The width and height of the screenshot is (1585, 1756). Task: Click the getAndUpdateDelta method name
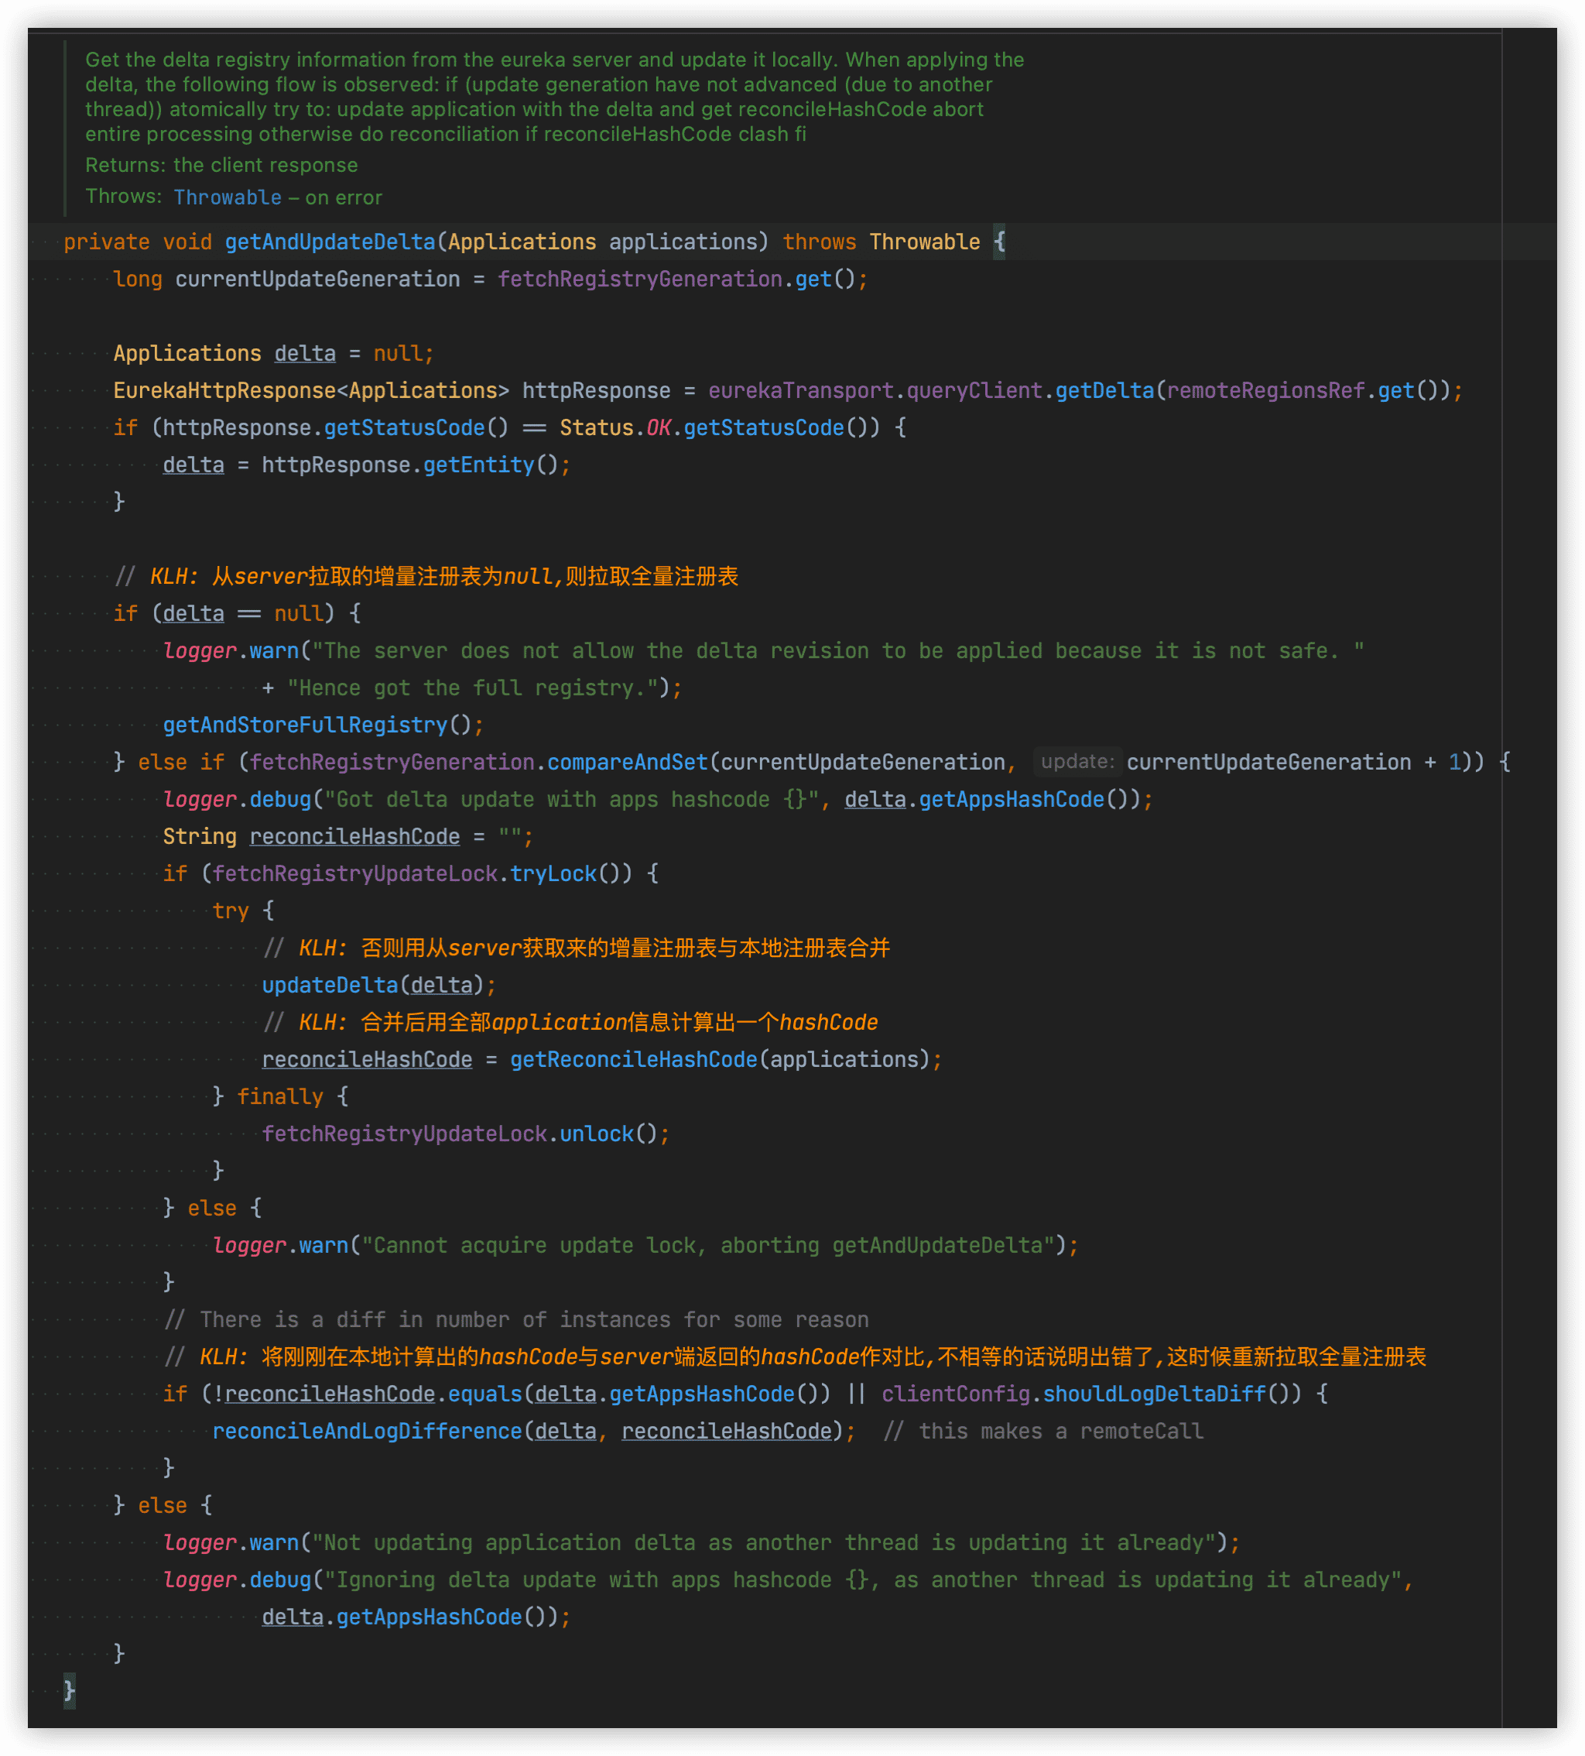[x=330, y=242]
